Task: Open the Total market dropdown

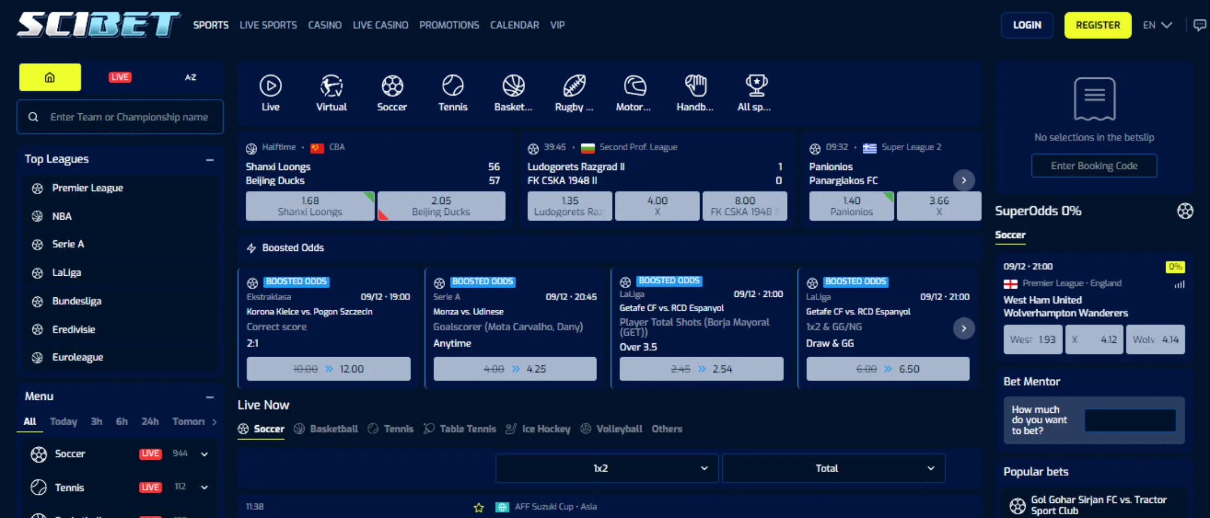Action: coord(833,468)
